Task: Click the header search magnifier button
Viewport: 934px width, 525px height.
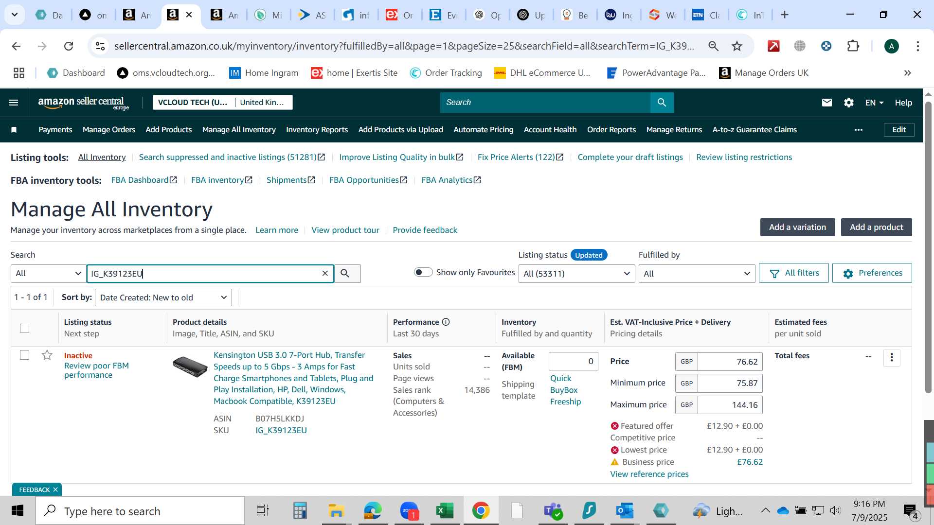Action: click(x=662, y=103)
